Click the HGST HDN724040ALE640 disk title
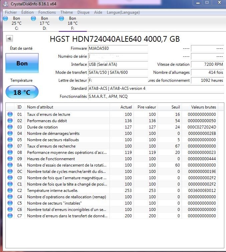 [115, 39]
